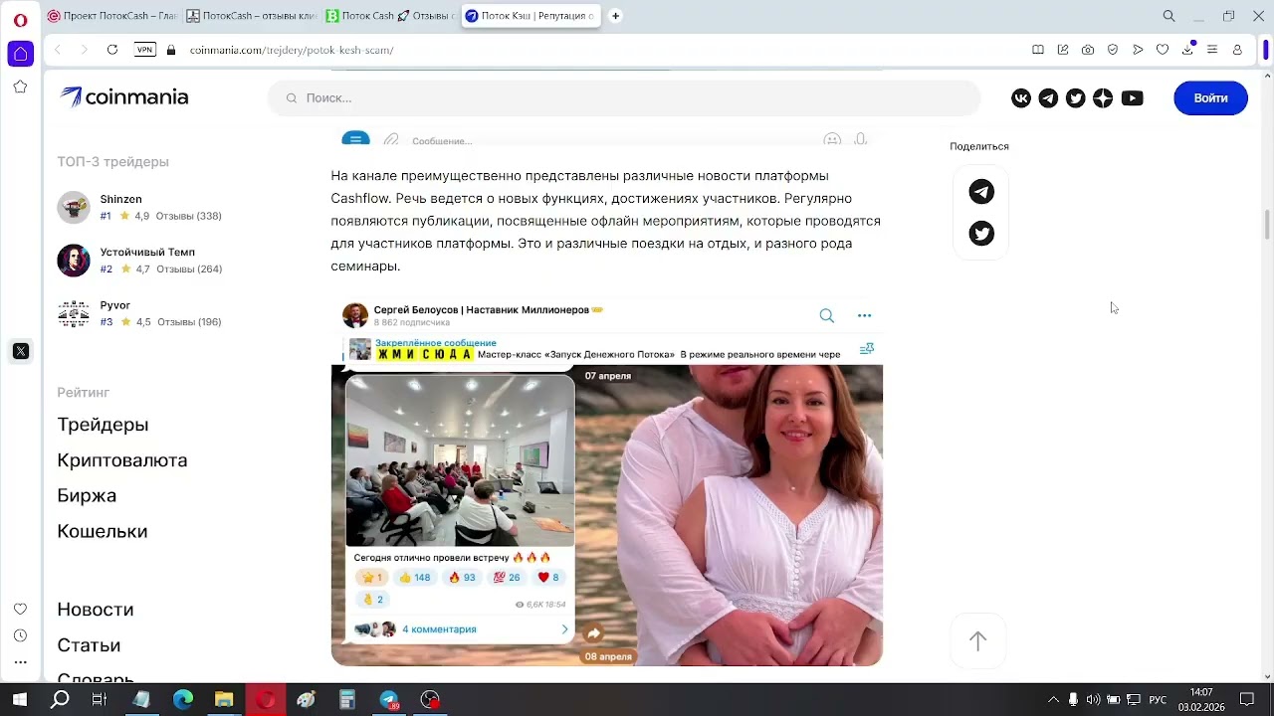1274x716 pixels.
Task: Open reader mode book icon
Action: click(1038, 50)
